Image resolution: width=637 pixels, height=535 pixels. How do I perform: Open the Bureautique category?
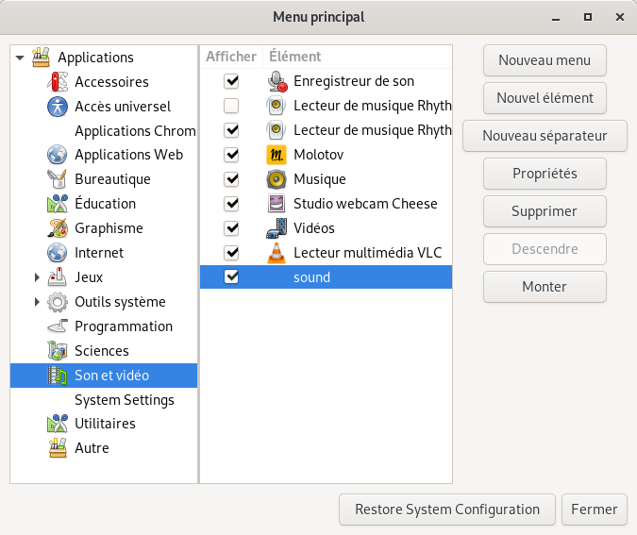pyautogui.click(x=112, y=179)
